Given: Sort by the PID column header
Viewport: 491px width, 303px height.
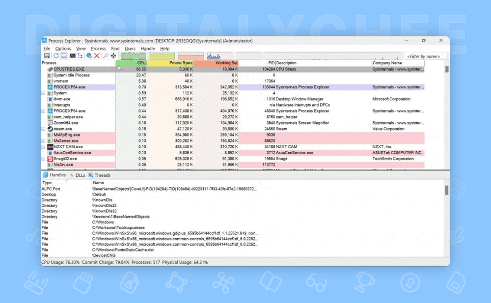Looking at the screenshot, I should (x=257, y=63).
